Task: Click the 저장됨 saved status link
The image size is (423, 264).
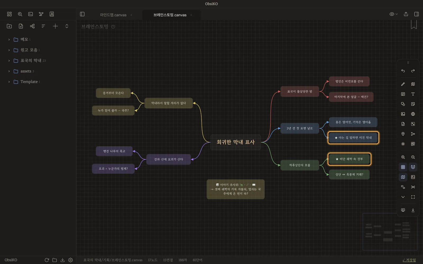Action: pos(409,260)
